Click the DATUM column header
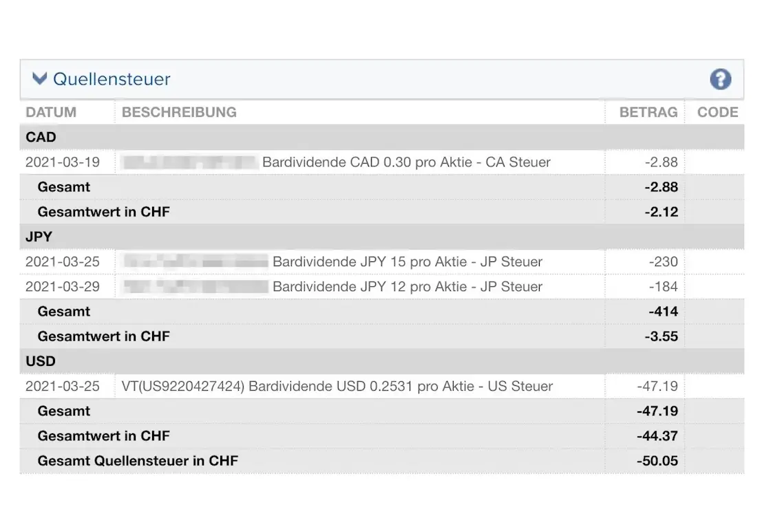Image resolution: width=764 pixels, height=531 pixels. (x=51, y=112)
